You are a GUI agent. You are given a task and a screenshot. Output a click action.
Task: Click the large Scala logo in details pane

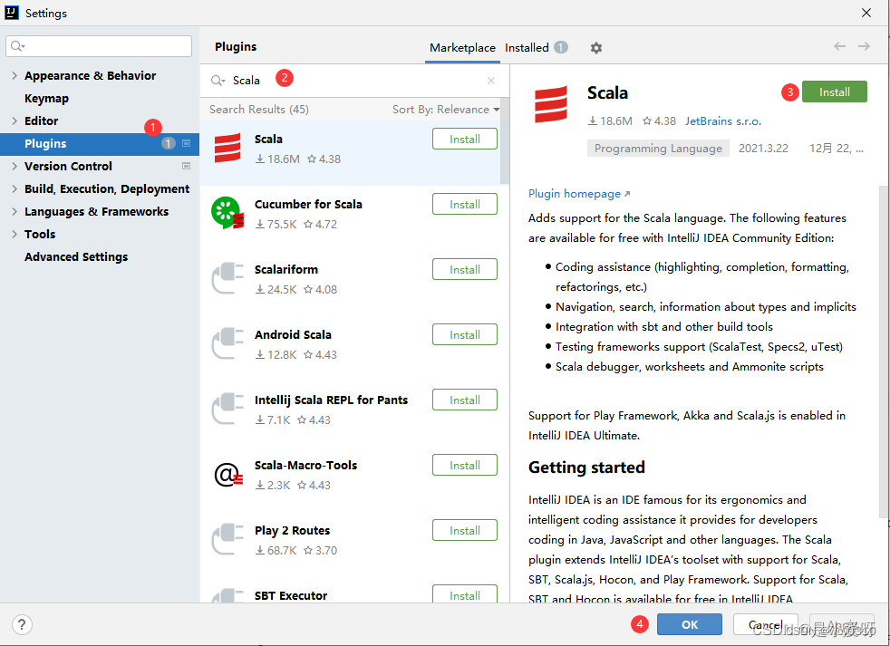(x=550, y=104)
